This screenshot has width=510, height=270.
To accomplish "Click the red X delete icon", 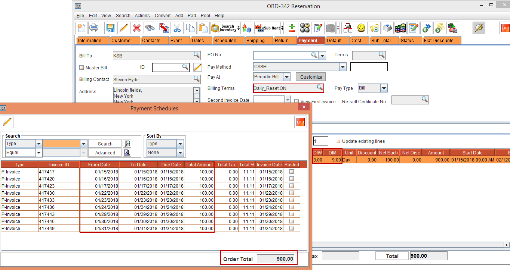I will [137, 28].
